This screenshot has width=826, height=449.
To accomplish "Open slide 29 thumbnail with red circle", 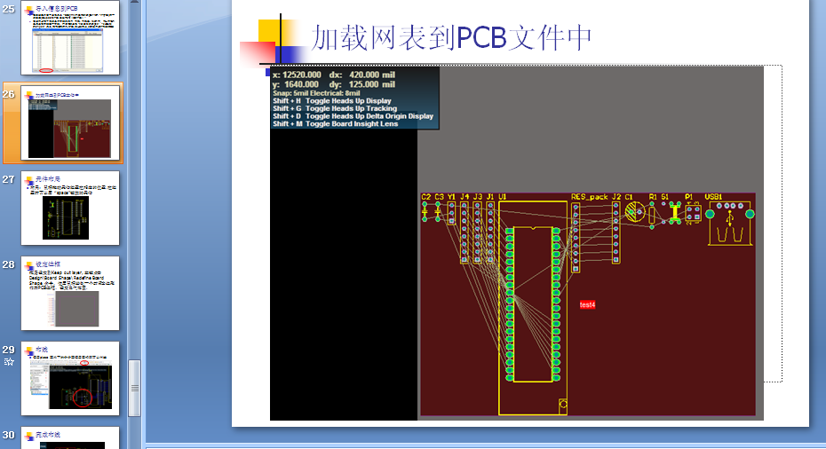I will [70, 379].
